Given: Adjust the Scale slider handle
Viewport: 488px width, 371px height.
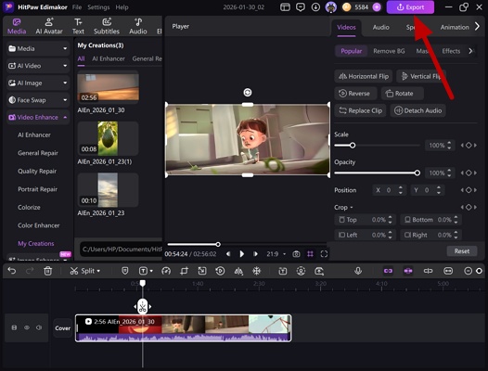Looking at the screenshot, I should [x=353, y=146].
